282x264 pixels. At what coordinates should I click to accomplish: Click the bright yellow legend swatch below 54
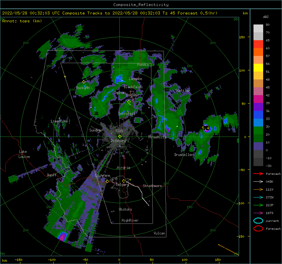[258, 67]
